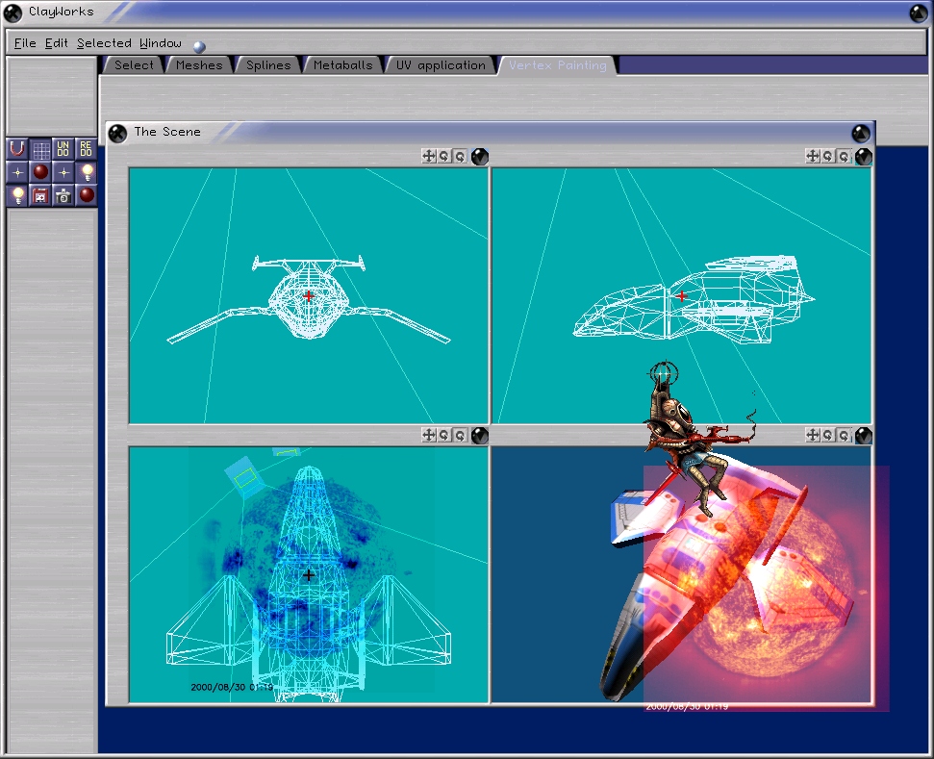
Task: Click the black sphere button above side wireframe view
Action: click(x=863, y=156)
